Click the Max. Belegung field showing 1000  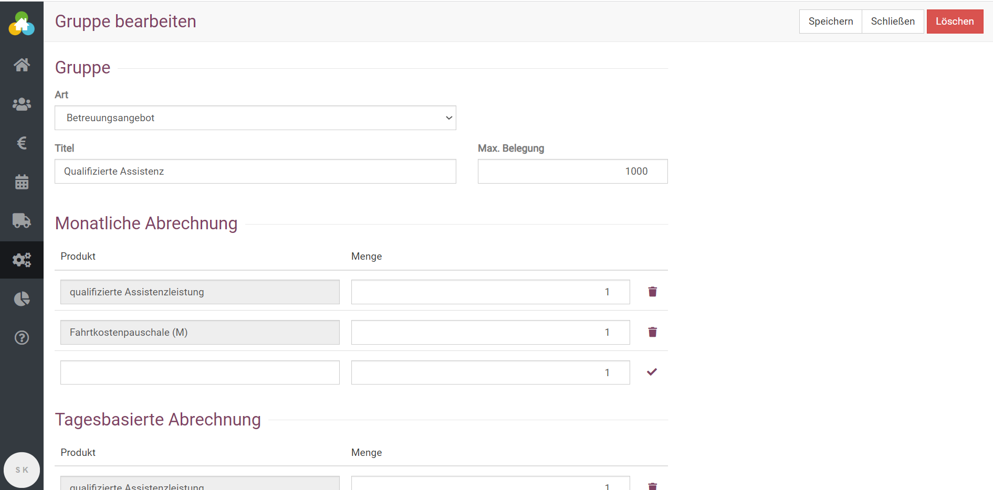tap(572, 172)
